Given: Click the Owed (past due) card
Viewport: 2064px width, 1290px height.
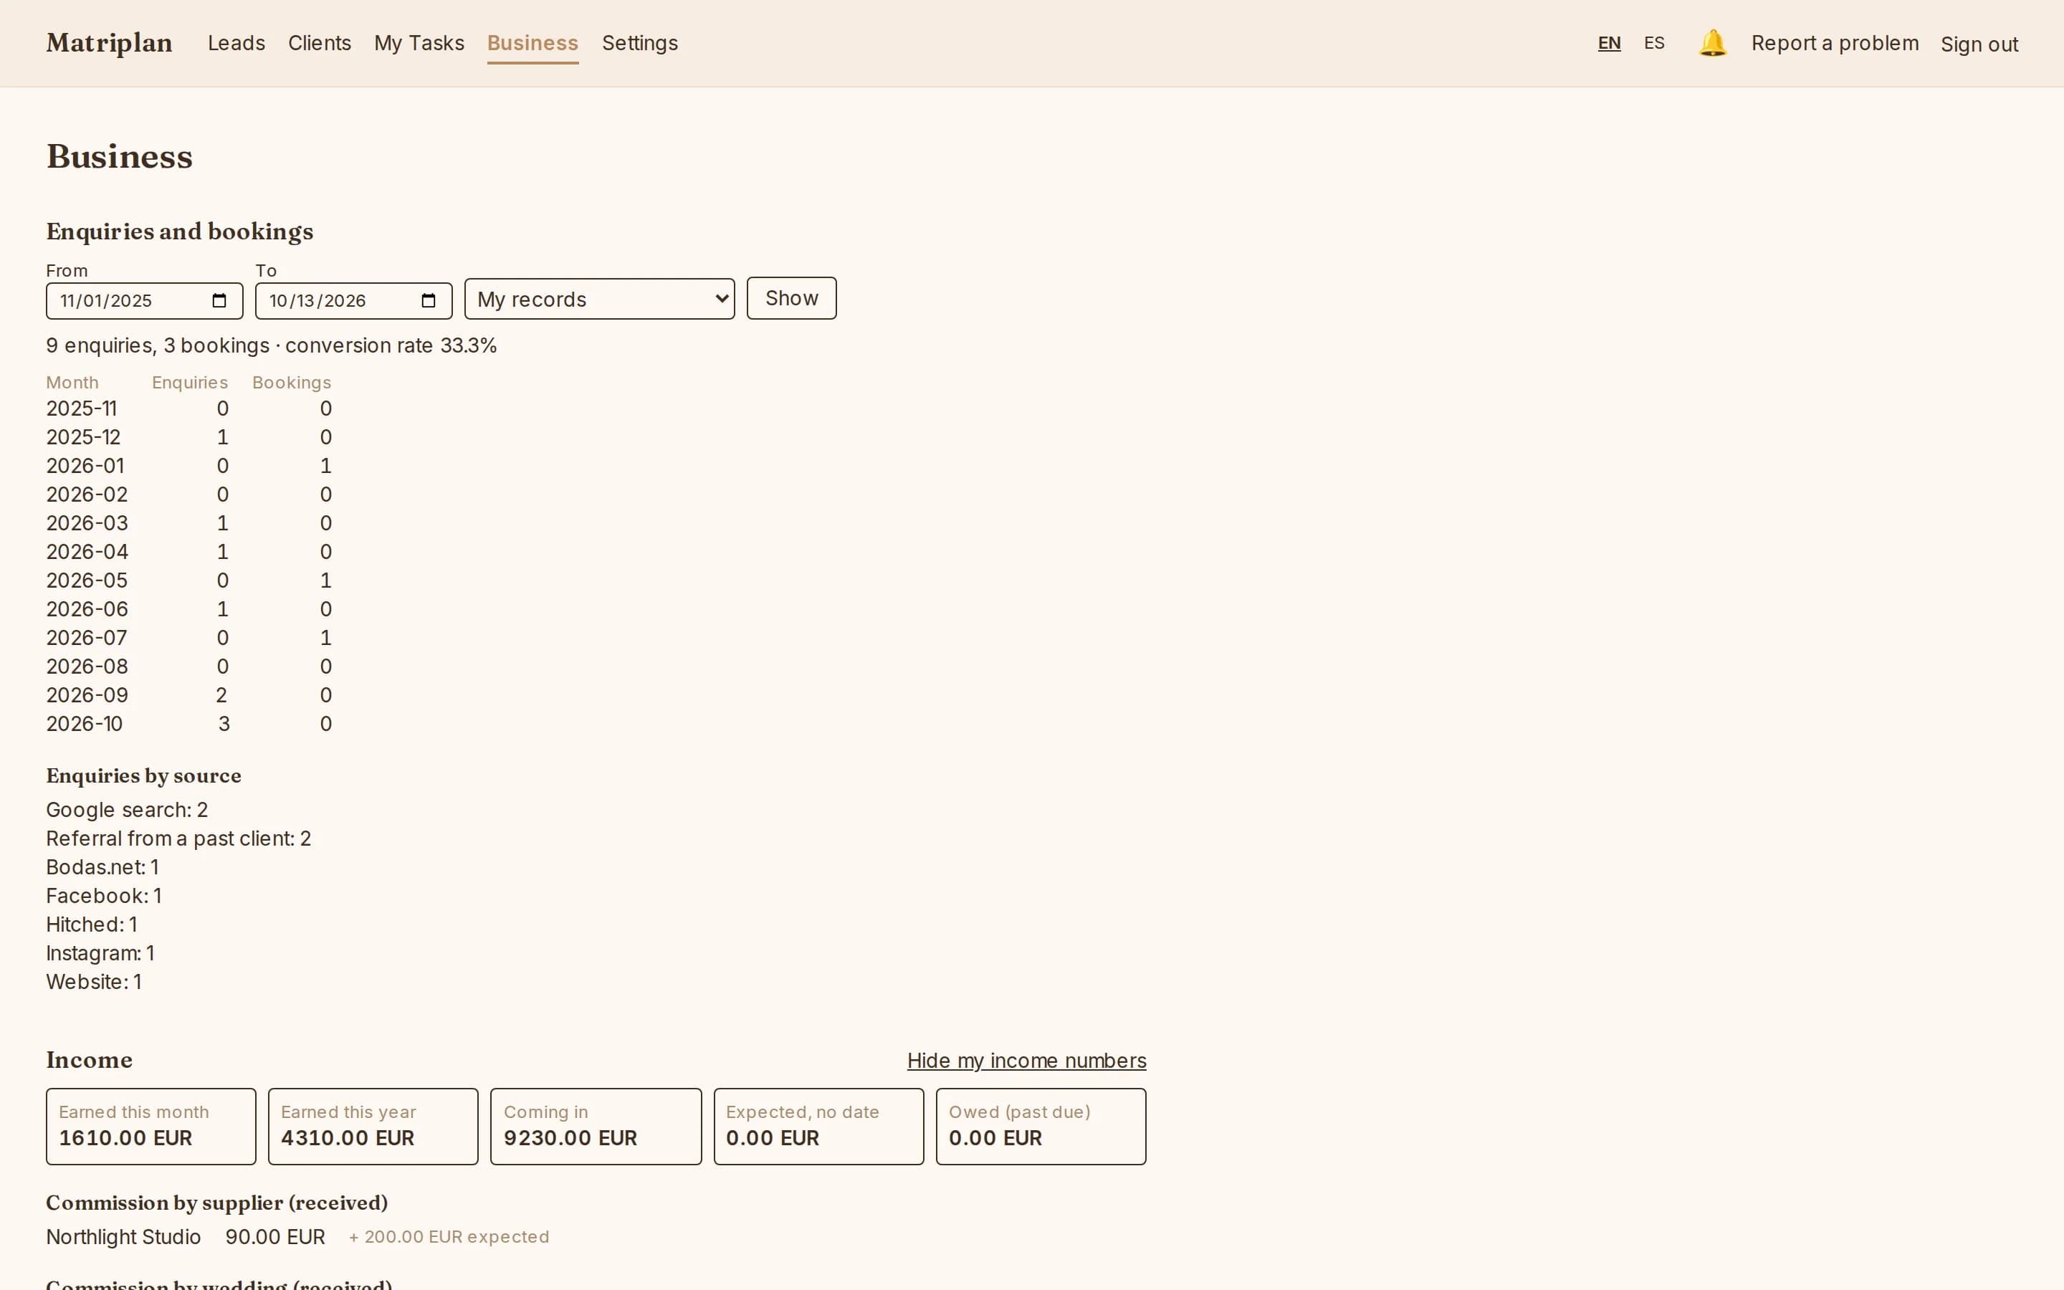Looking at the screenshot, I should pyautogui.click(x=1041, y=1126).
